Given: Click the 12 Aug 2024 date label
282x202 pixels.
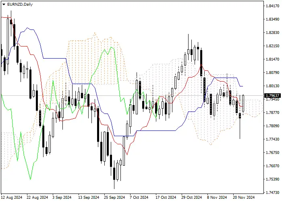Looking at the screenshot, I should (x=12, y=198).
